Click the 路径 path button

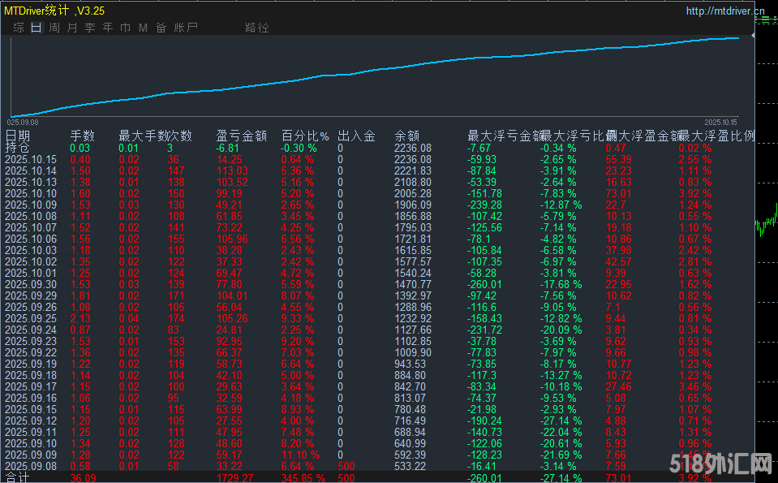click(x=256, y=28)
